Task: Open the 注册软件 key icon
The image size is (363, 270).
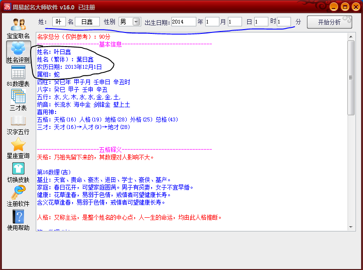Action: pos(18,193)
